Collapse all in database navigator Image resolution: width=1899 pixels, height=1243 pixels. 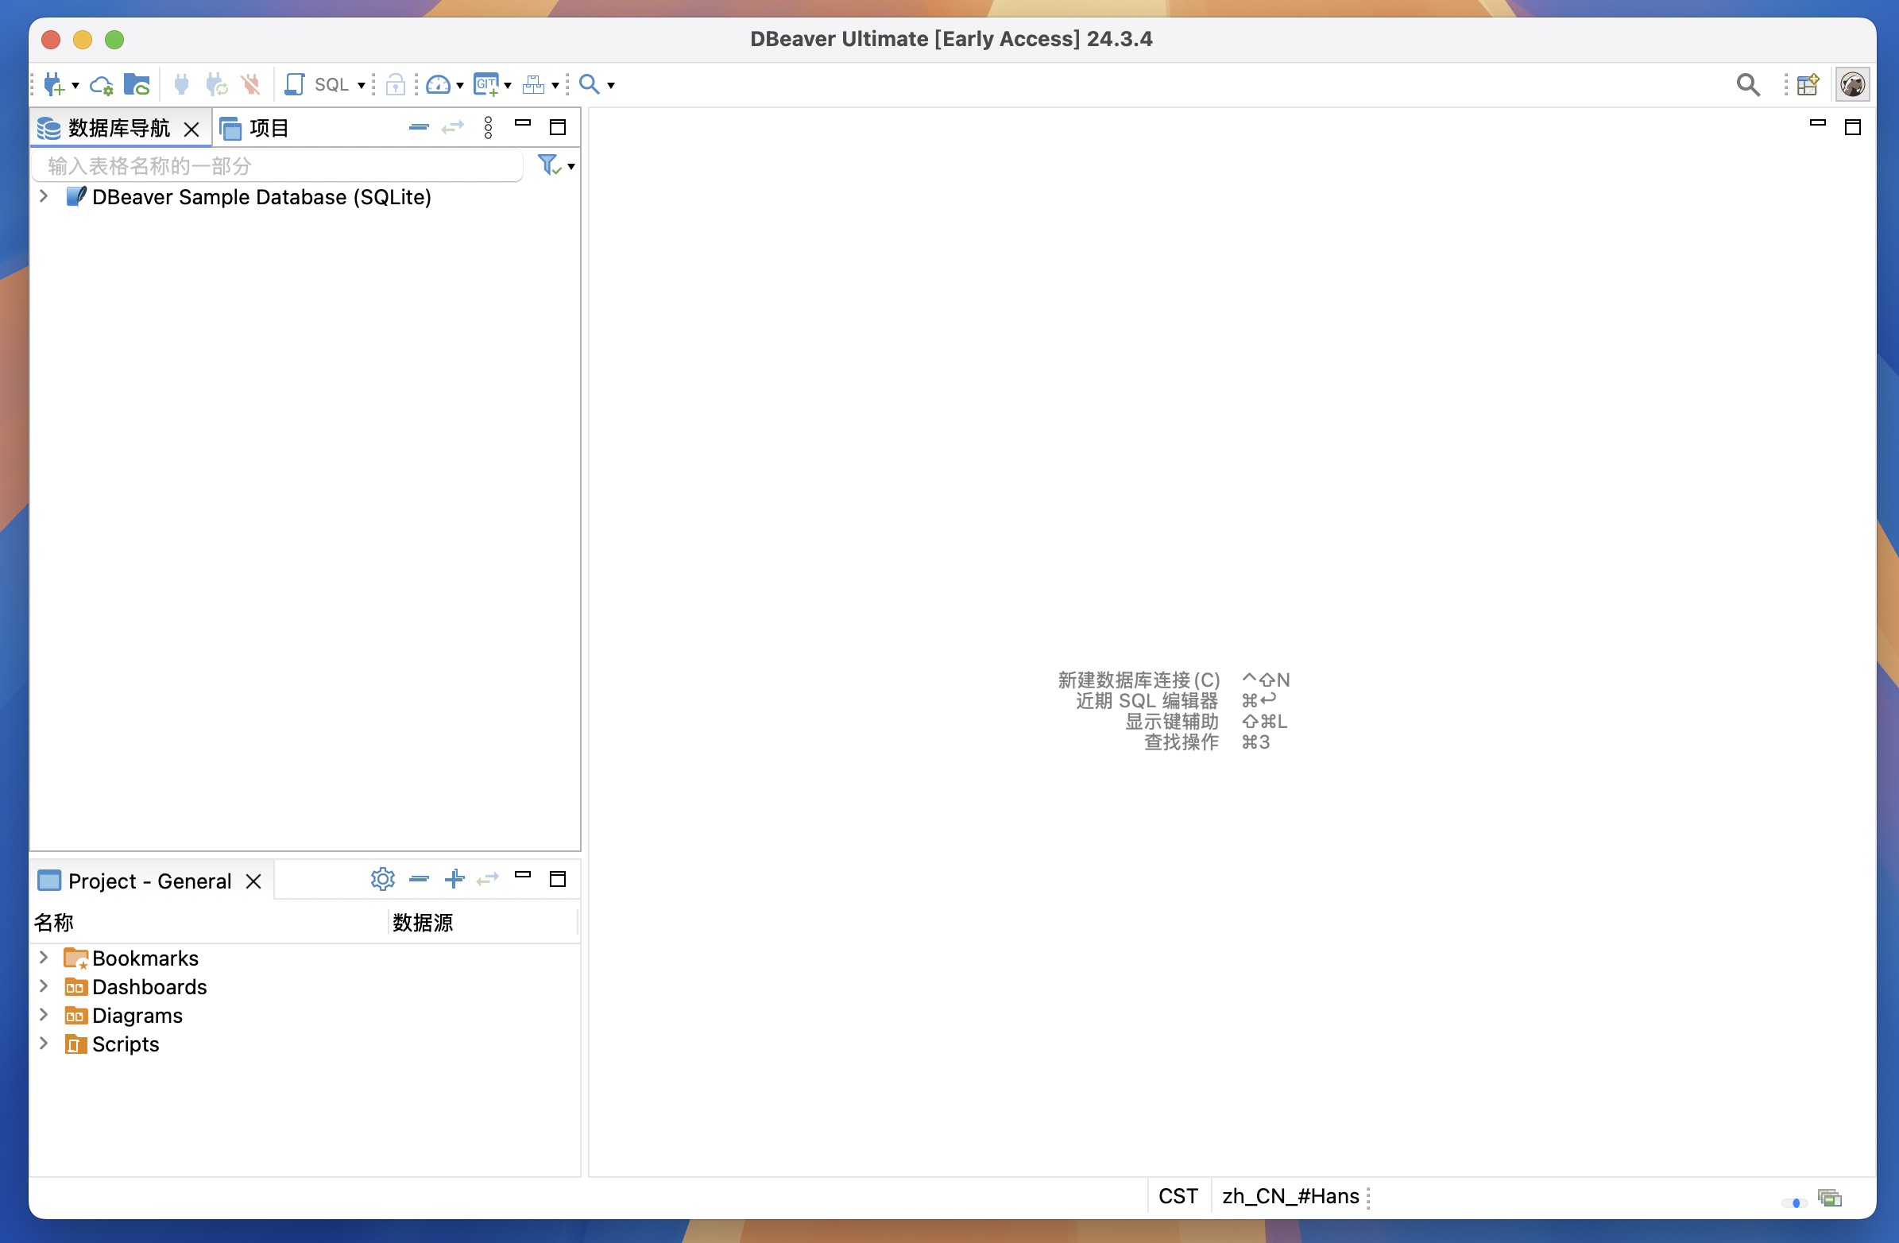(x=419, y=127)
